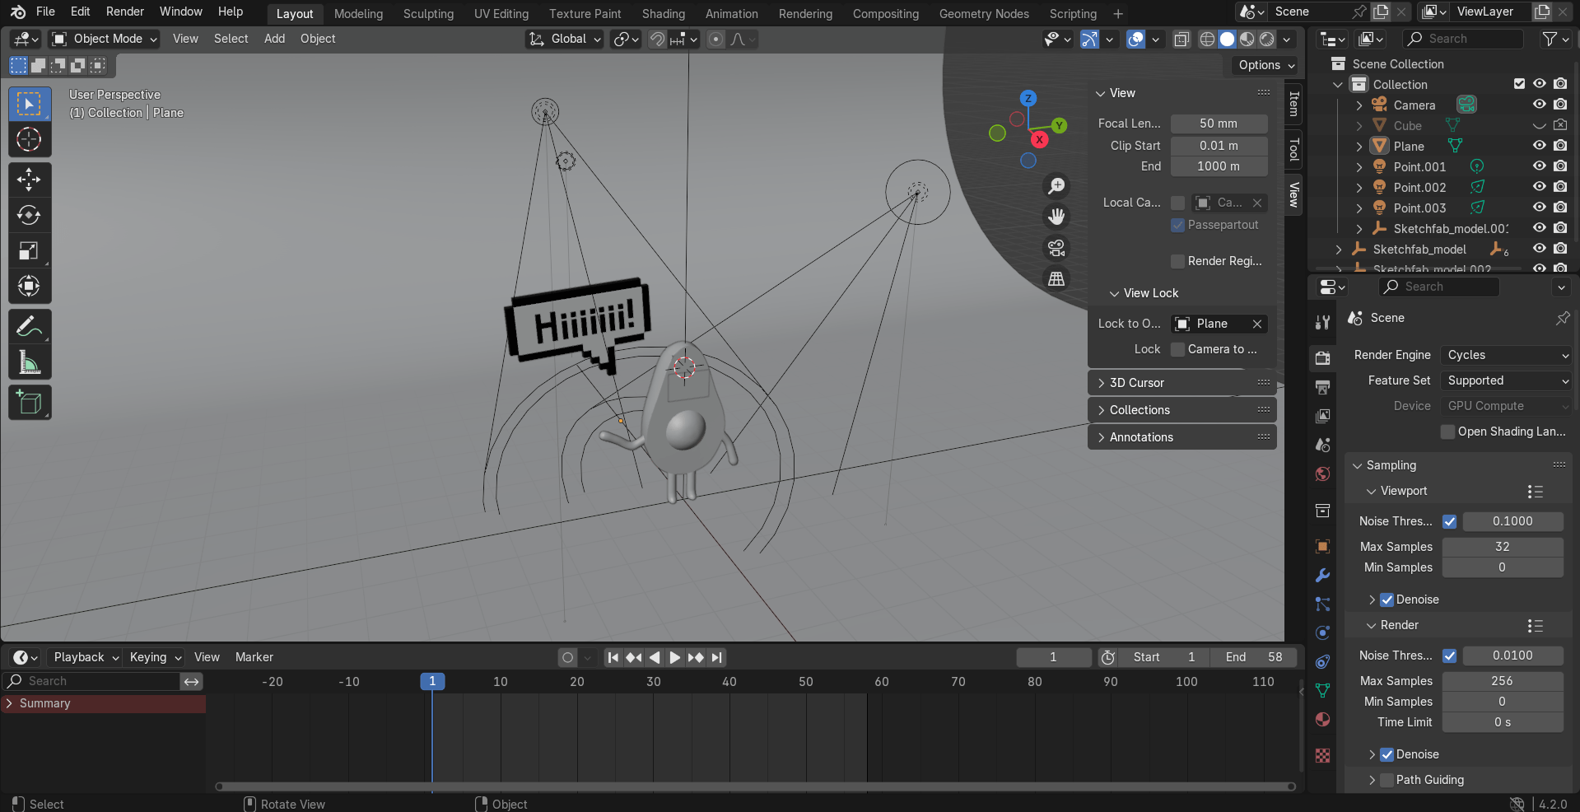Click the pan view hand icon
Viewport: 1580px width, 812px height.
pos(1056,217)
